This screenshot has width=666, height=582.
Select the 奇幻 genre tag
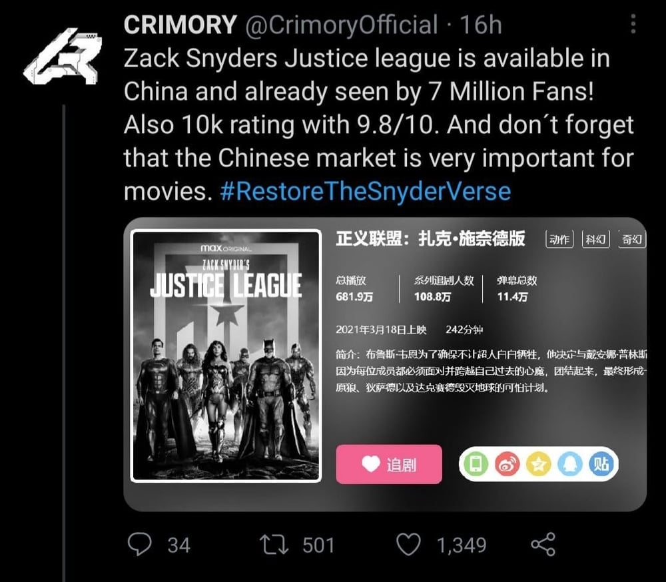click(633, 239)
